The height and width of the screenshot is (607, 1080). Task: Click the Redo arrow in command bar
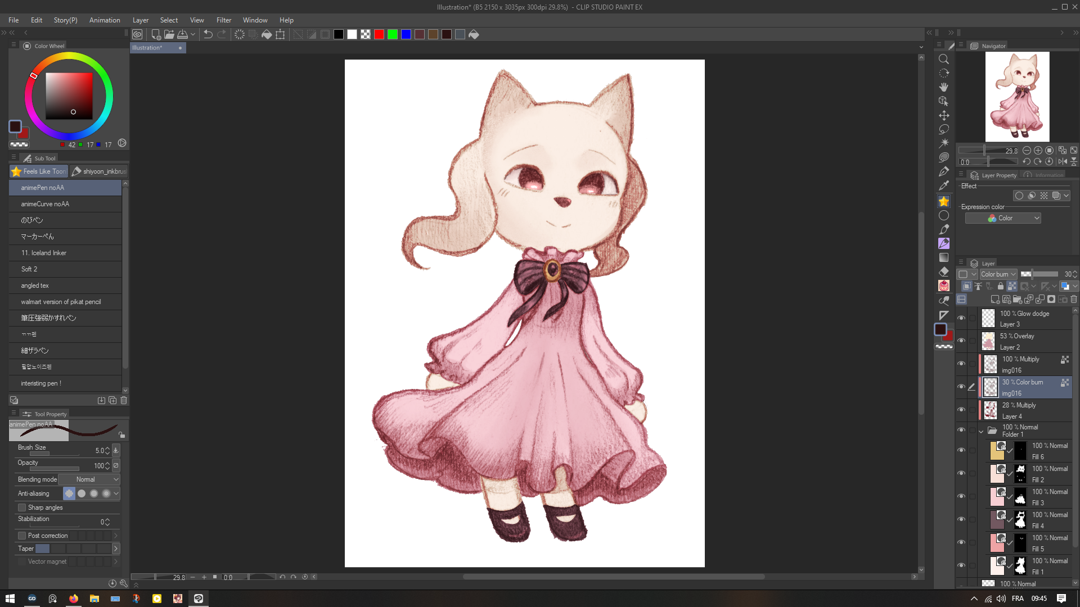coord(222,34)
